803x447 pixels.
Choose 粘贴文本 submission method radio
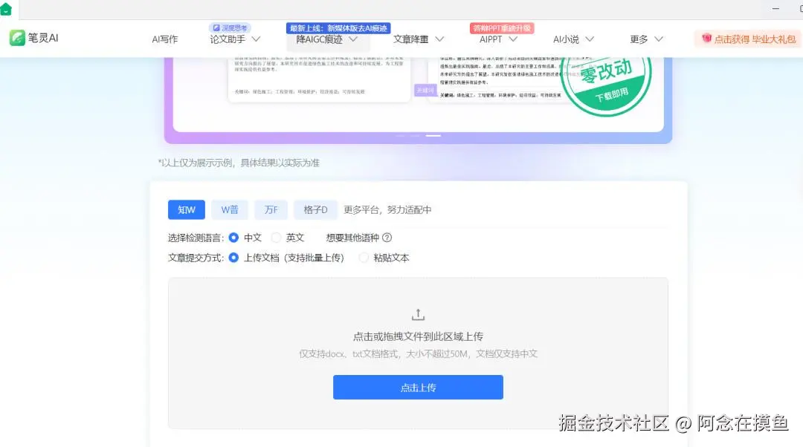pos(364,258)
